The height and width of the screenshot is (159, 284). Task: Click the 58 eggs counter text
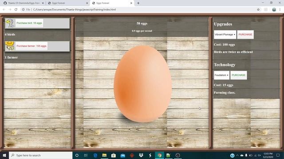(x=142, y=23)
